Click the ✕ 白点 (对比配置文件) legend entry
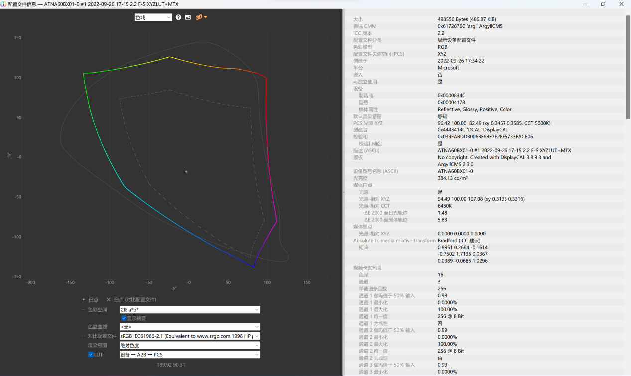The width and height of the screenshot is (631, 376). 131,300
